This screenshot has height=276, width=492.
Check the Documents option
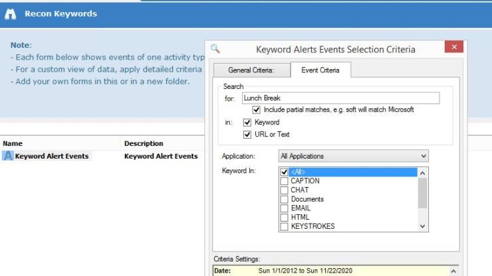click(284, 199)
